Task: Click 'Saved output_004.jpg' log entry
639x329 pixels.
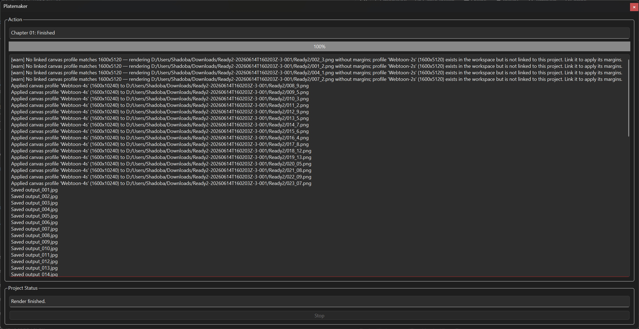Action: pyautogui.click(x=34, y=209)
